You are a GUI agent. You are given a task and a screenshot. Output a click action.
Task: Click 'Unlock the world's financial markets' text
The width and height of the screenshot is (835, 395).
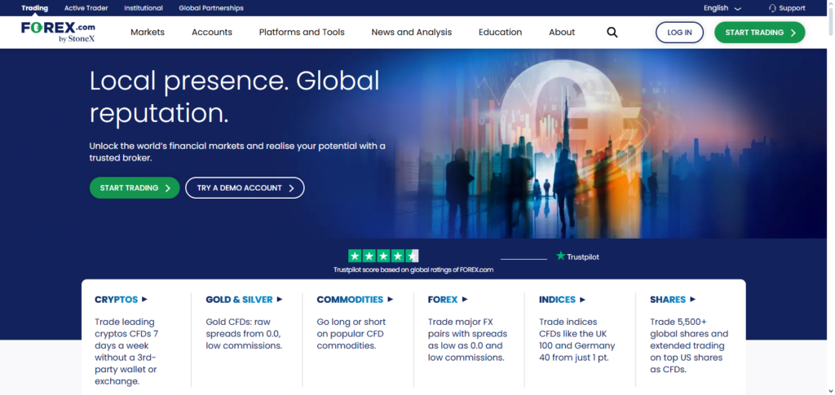point(237,151)
